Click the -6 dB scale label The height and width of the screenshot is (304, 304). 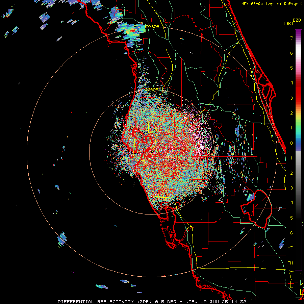click(290, 233)
